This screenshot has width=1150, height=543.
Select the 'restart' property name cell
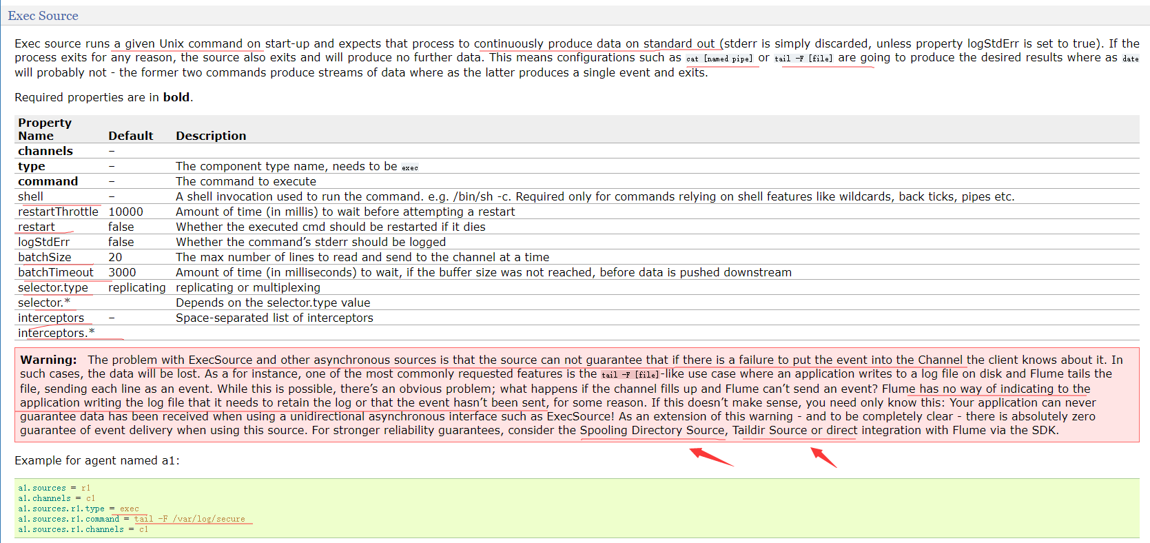point(37,227)
